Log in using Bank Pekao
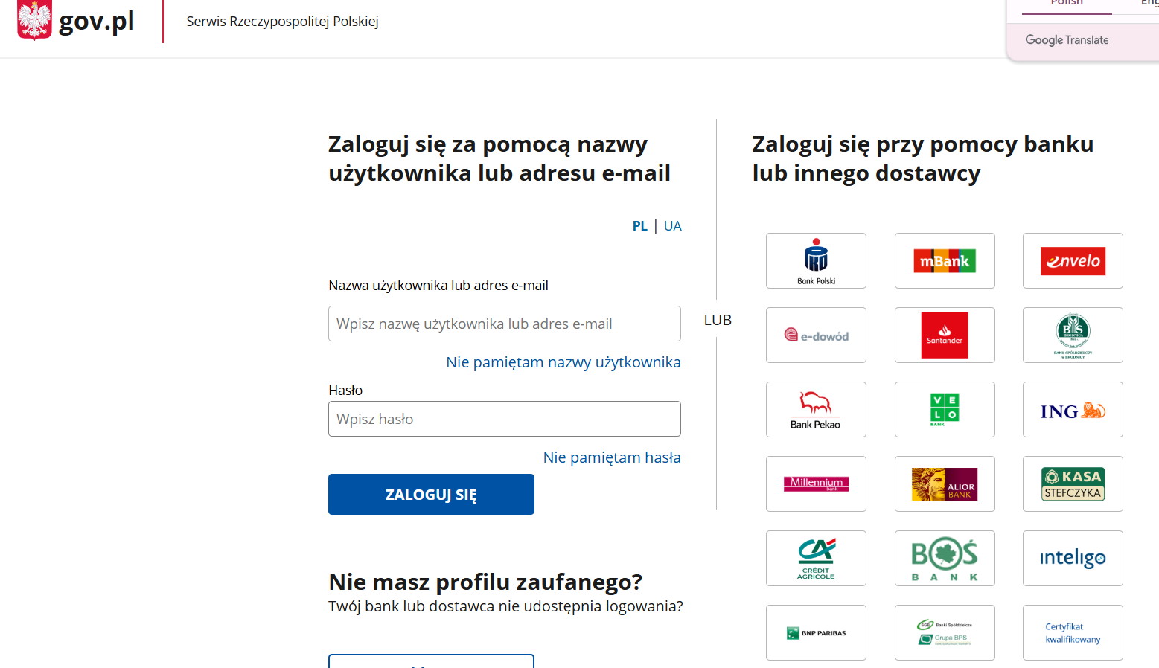 tap(816, 409)
